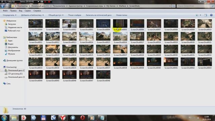Open the Файл menu
Viewport: 215px width, 121px height.
5,11
